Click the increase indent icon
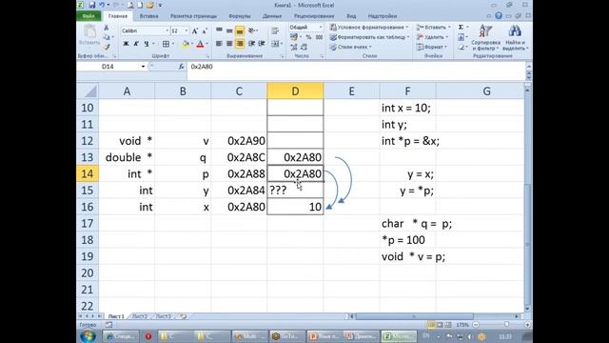Viewport: 609px width, 343px height. click(262, 44)
